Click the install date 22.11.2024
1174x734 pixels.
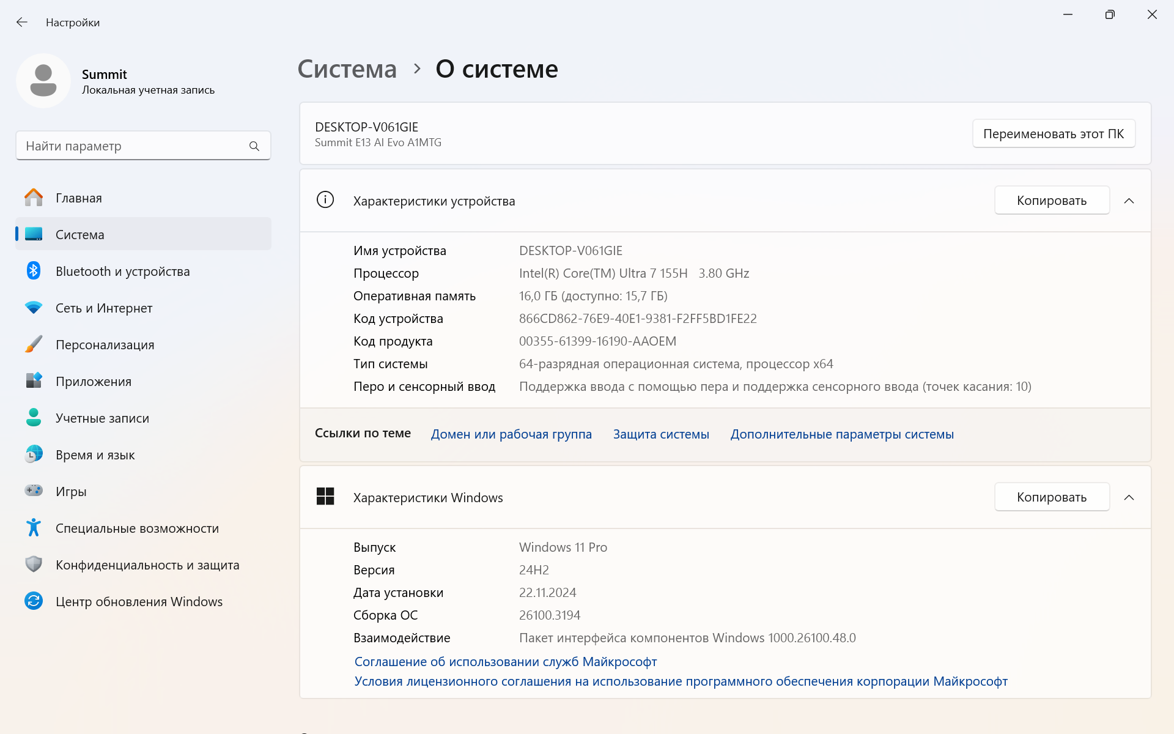(547, 593)
